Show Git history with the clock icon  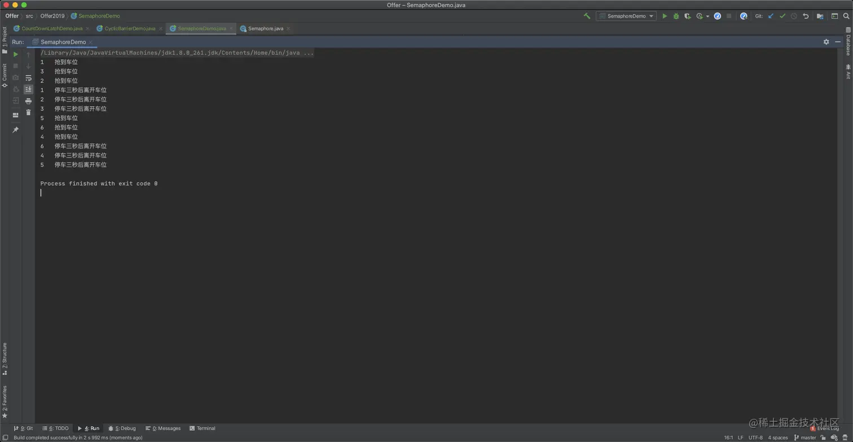point(794,16)
